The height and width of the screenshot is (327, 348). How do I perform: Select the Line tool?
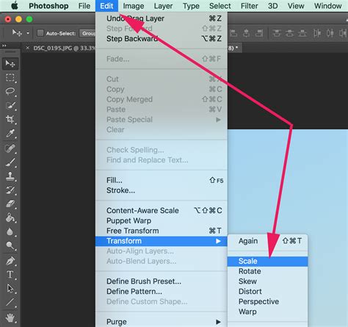10,303
